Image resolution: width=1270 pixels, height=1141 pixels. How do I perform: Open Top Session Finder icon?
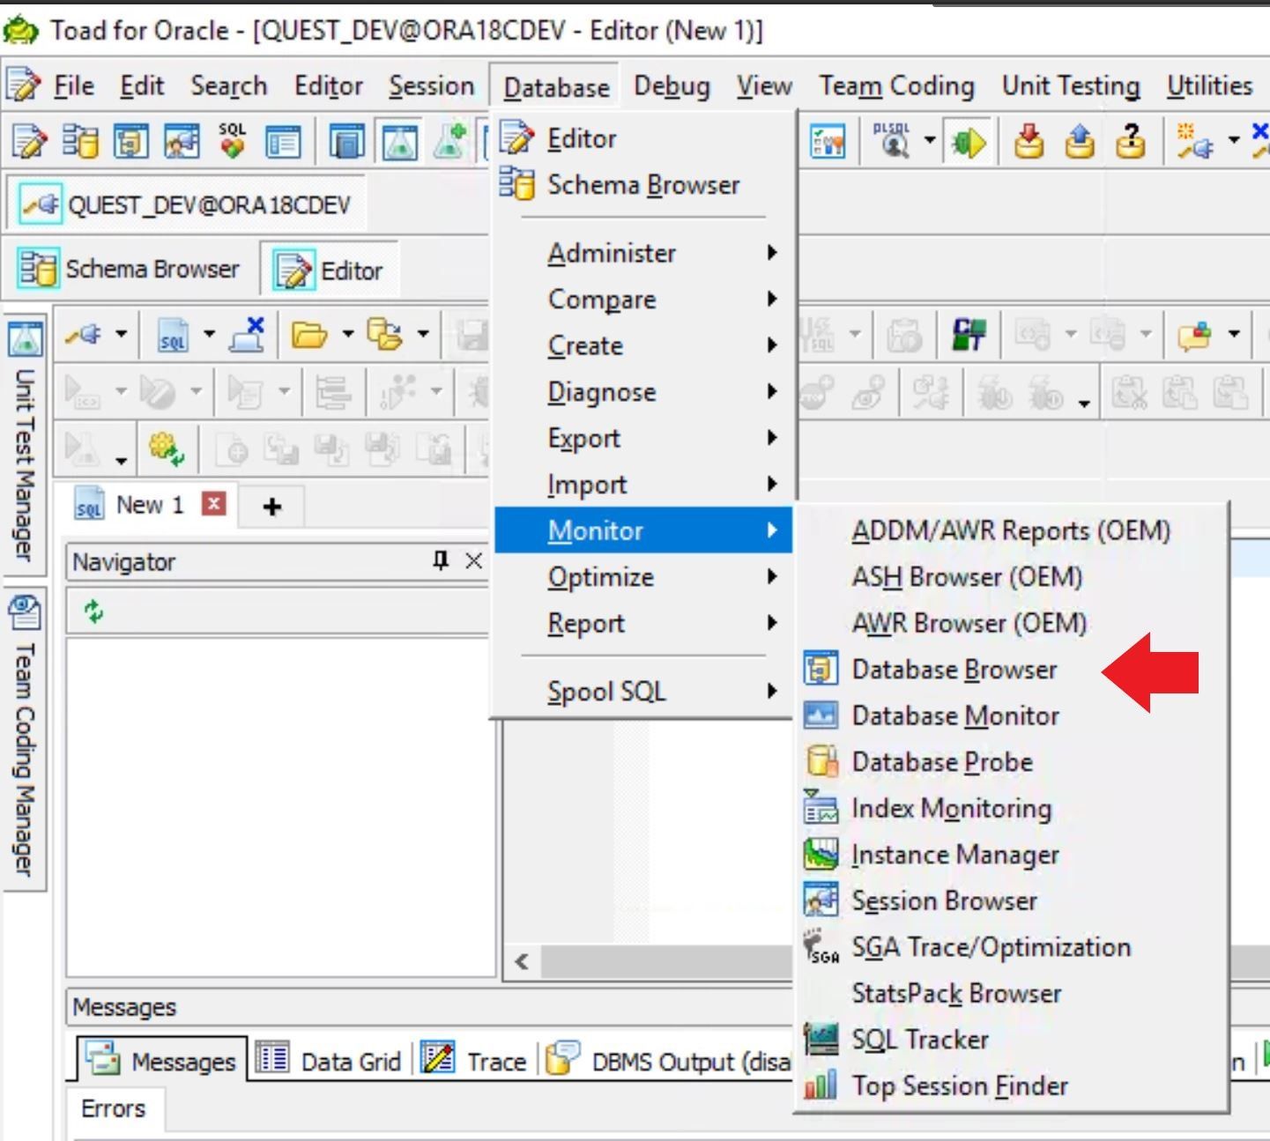coord(821,1085)
